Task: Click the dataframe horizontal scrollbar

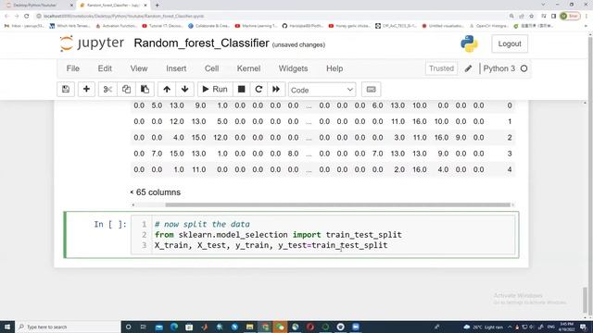Action: (337, 205)
